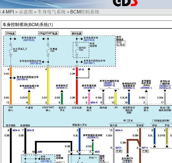
Task: Open the P.37 C.70-2 junction box reference
Action: click(121, 44)
